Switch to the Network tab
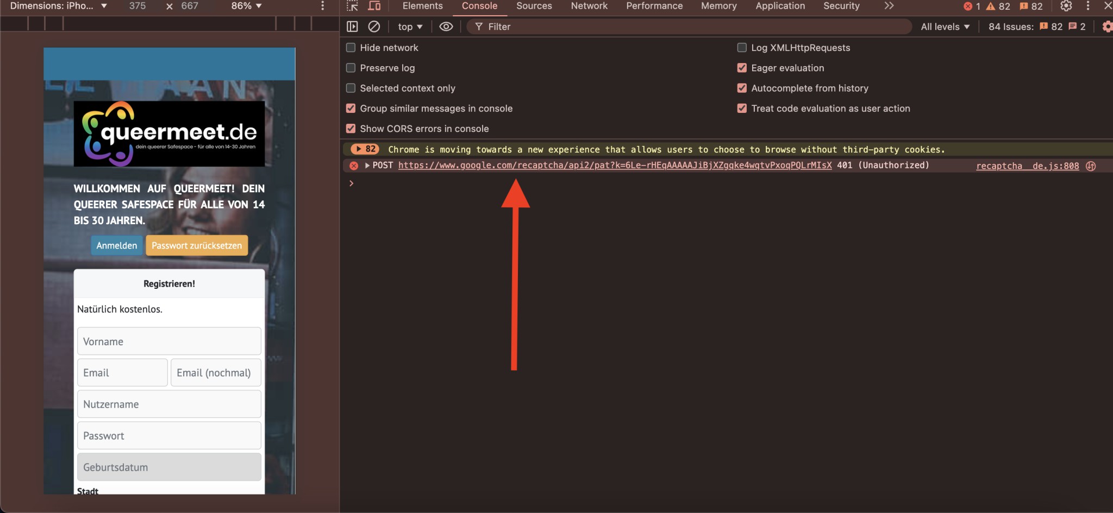 coord(589,6)
